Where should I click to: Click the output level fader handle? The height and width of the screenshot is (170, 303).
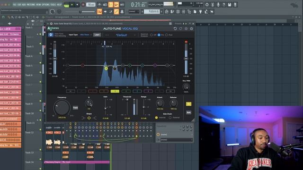(186, 59)
